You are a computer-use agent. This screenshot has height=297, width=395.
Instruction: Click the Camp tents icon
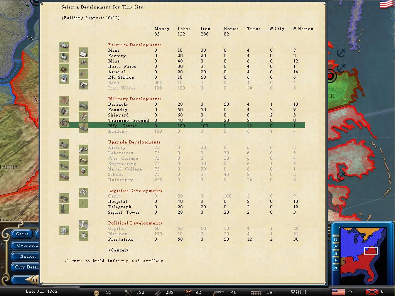pyautogui.click(x=83, y=193)
